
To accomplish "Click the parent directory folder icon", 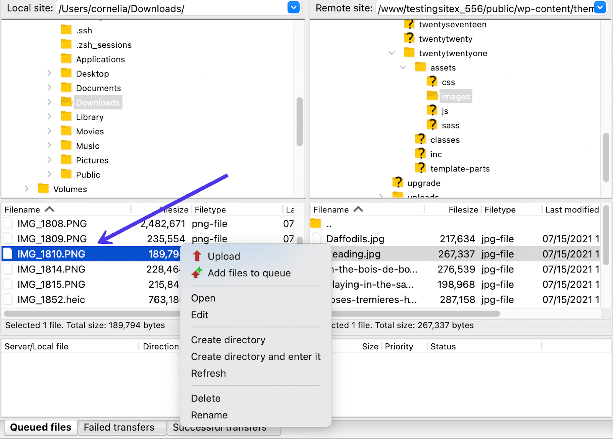I will tap(316, 223).
